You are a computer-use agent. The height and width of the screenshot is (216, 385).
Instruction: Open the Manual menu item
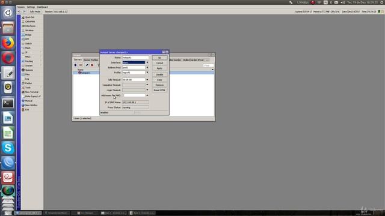(28, 101)
